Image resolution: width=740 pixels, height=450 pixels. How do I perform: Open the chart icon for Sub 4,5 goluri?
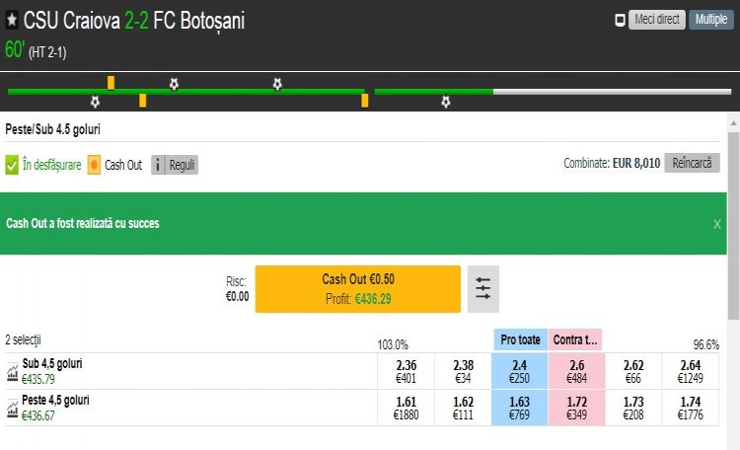[x=12, y=371]
